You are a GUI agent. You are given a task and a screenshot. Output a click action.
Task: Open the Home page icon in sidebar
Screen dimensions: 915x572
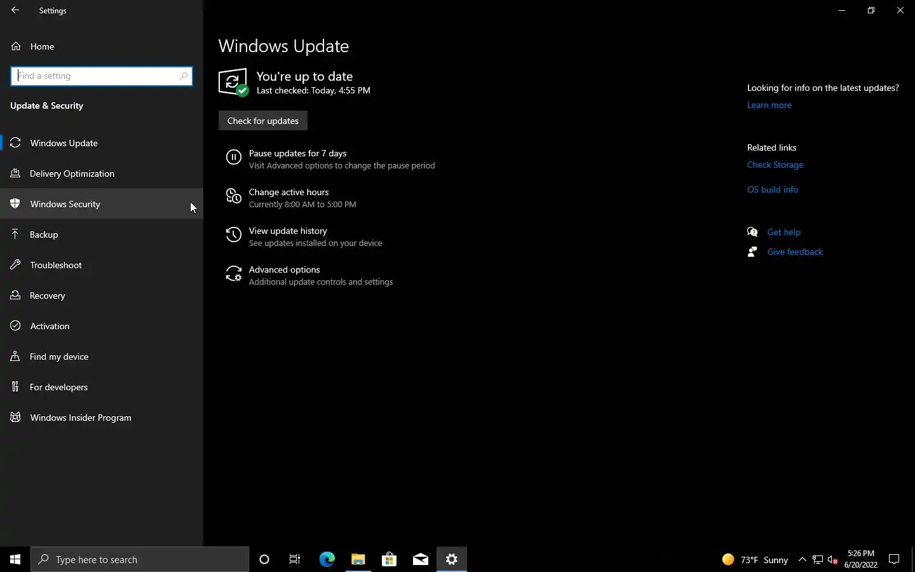click(x=16, y=46)
